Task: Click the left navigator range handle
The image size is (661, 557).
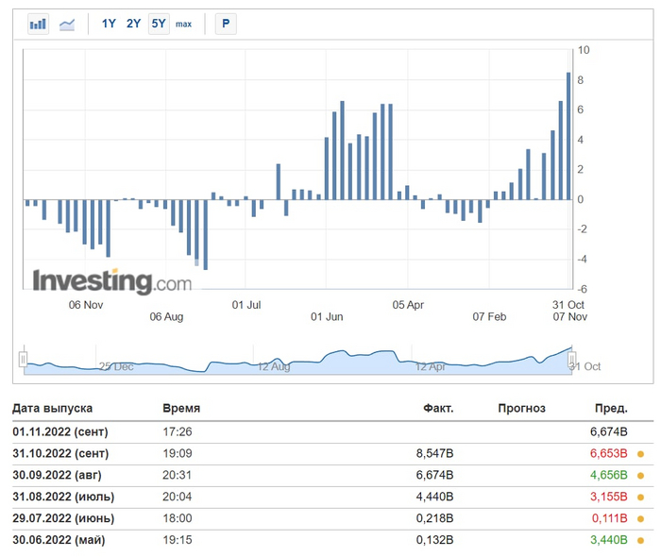Action: point(24,358)
